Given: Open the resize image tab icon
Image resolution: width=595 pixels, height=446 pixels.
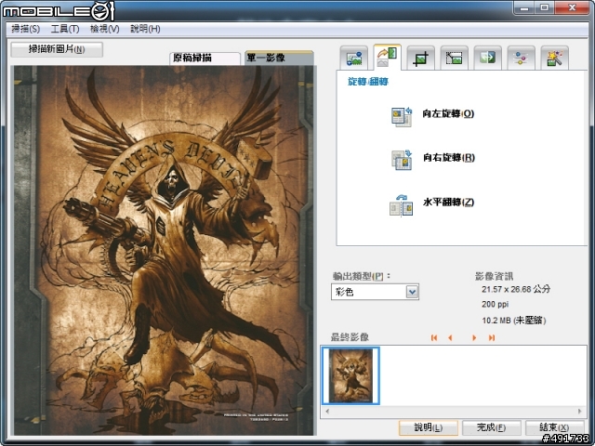Looking at the screenshot, I should point(455,58).
